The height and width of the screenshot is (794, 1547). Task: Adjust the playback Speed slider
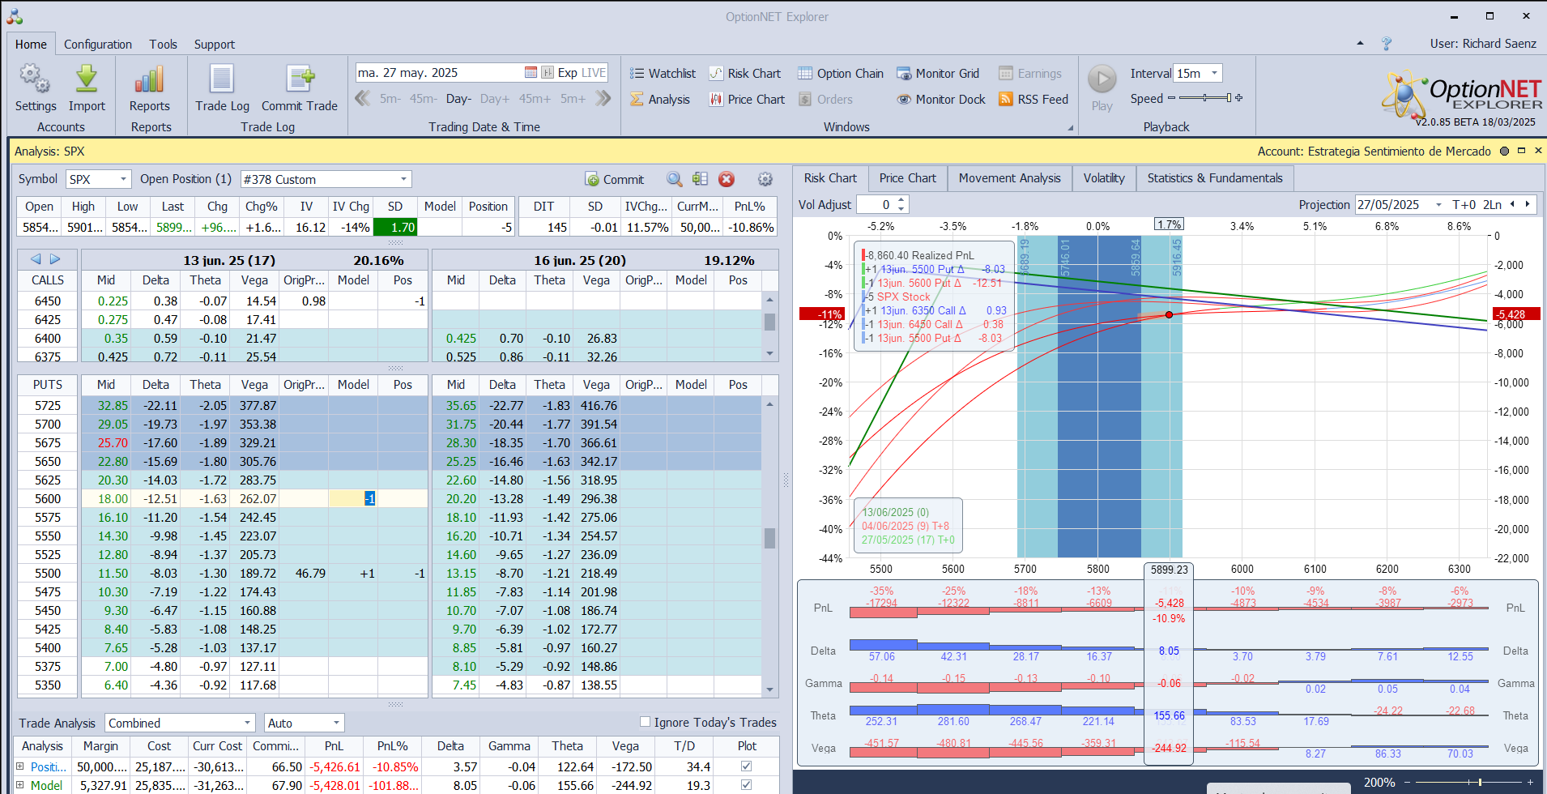click(x=1205, y=98)
